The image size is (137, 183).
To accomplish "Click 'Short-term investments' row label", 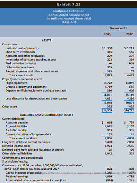I will point(20,52).
